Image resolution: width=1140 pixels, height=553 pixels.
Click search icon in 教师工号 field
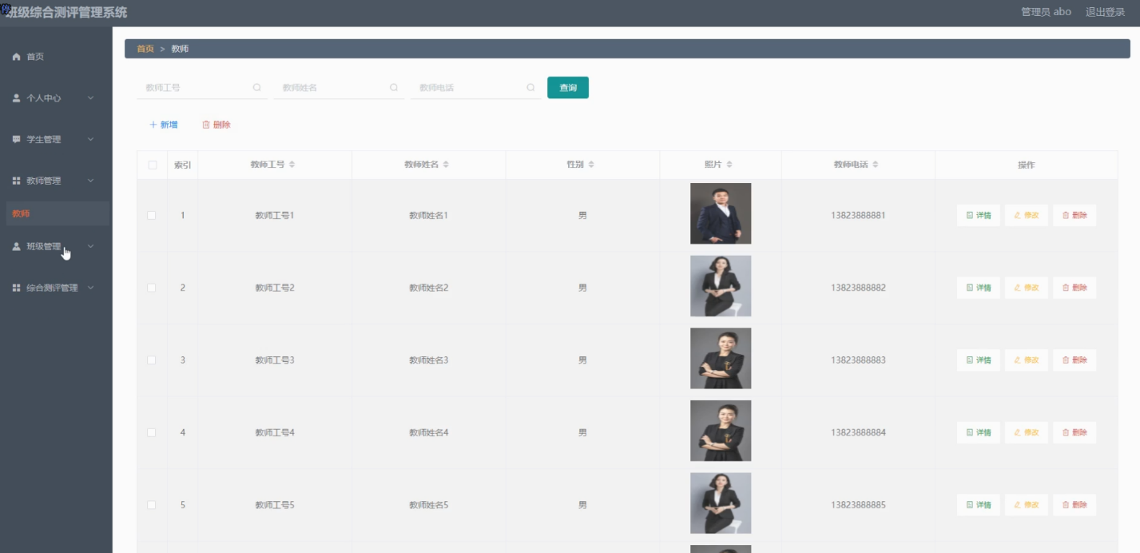[256, 88]
